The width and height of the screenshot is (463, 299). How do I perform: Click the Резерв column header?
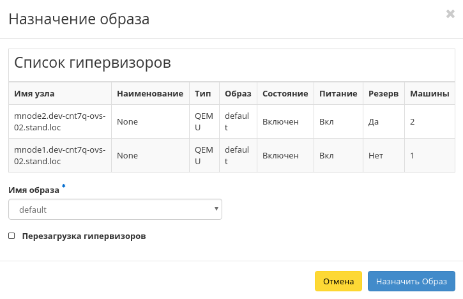click(x=383, y=93)
